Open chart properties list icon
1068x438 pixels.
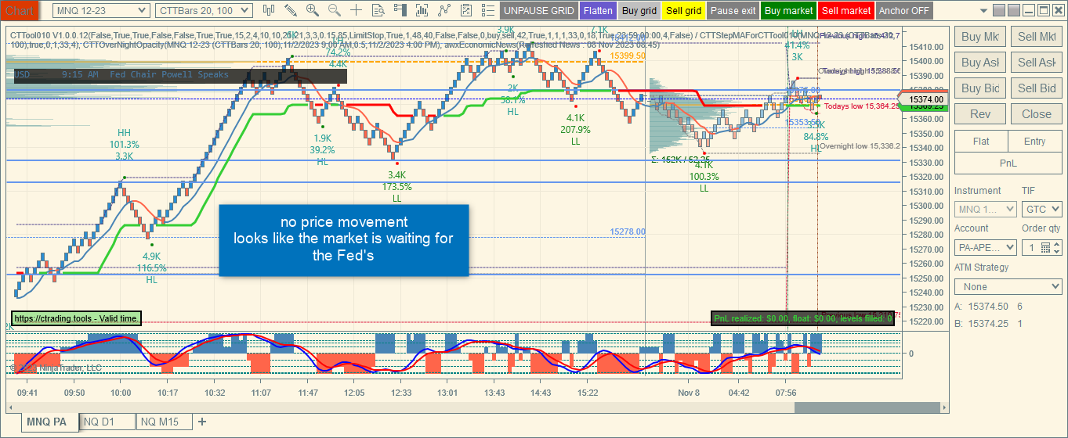pyautogui.click(x=487, y=10)
